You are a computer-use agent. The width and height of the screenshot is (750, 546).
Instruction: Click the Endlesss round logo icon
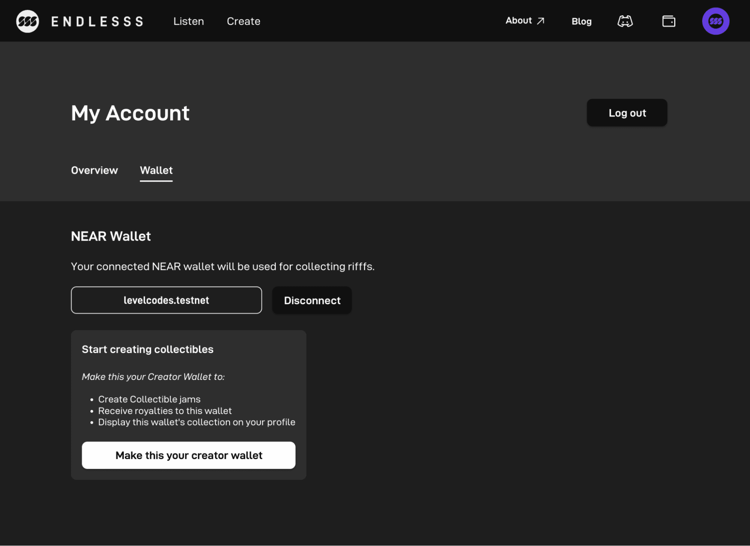pos(27,21)
